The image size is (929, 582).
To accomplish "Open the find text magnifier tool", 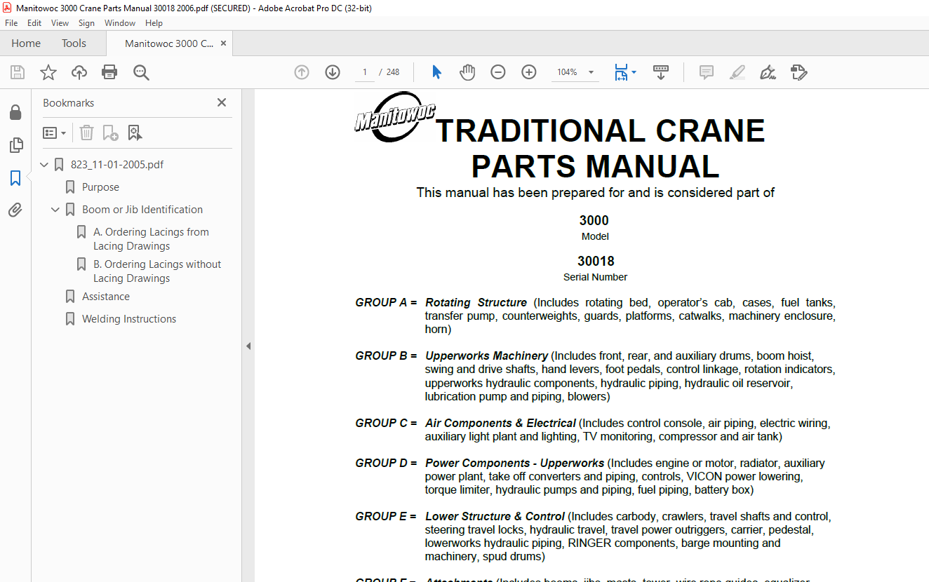I will [141, 72].
